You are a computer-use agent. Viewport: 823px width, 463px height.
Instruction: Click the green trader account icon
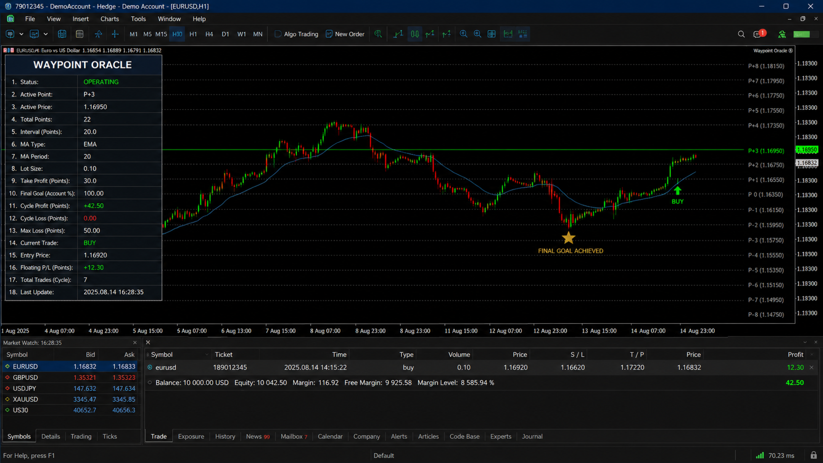pos(782,34)
